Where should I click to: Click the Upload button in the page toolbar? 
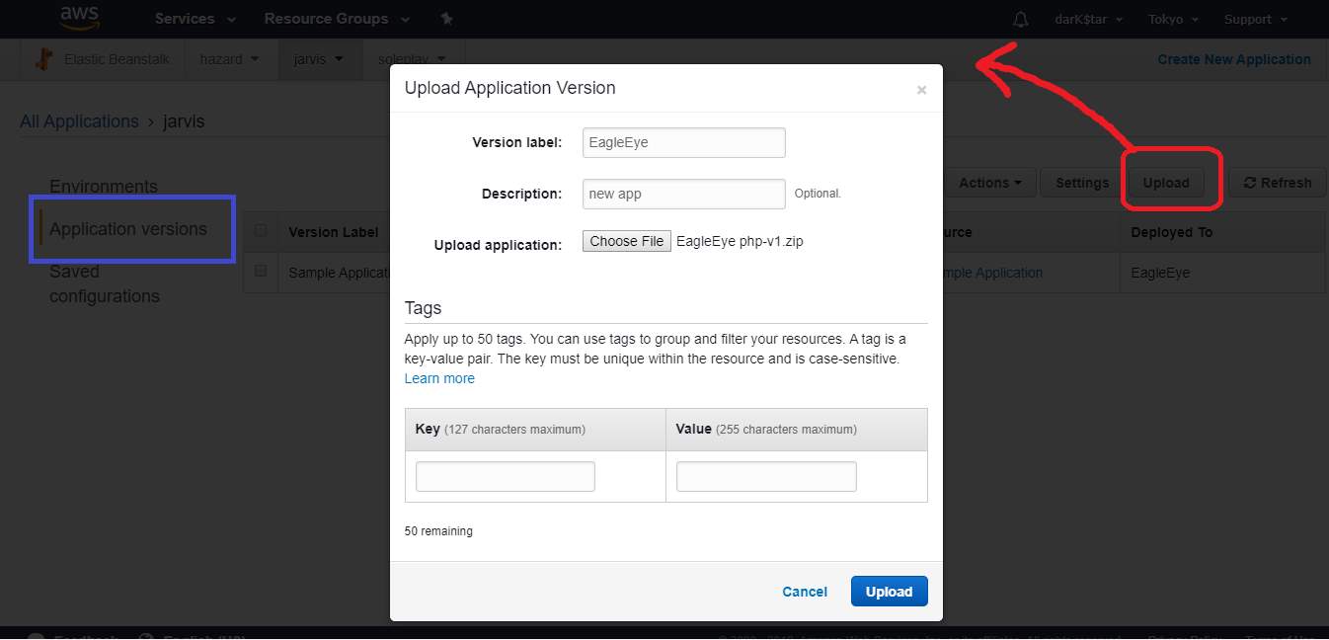coord(1166,183)
